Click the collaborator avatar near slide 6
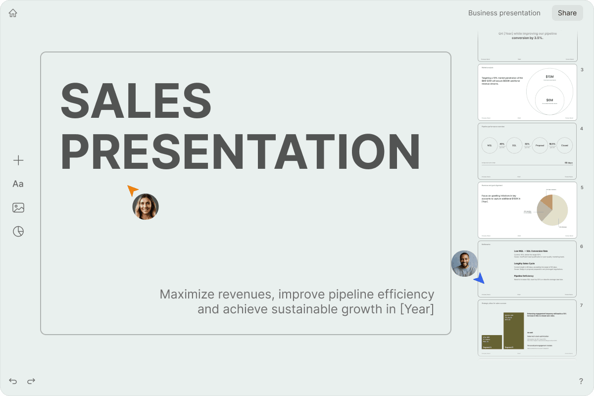The height and width of the screenshot is (396, 594). 464,263
